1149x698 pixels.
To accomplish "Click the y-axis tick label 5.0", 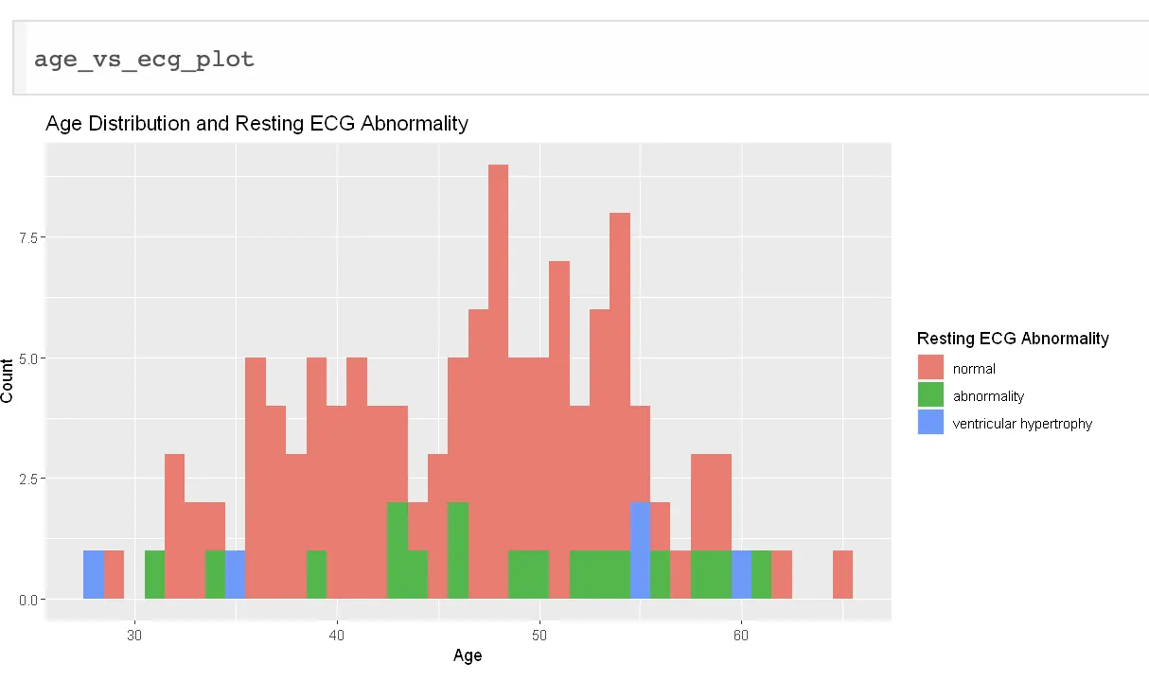I will [x=28, y=358].
